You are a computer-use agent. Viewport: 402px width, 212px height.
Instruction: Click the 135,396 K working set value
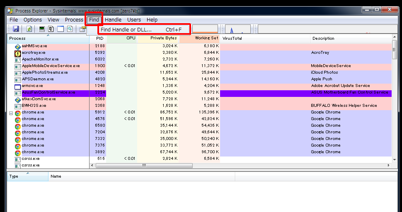tap(209, 112)
